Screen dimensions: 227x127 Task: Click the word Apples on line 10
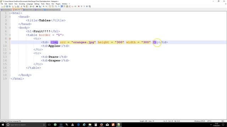54,46
